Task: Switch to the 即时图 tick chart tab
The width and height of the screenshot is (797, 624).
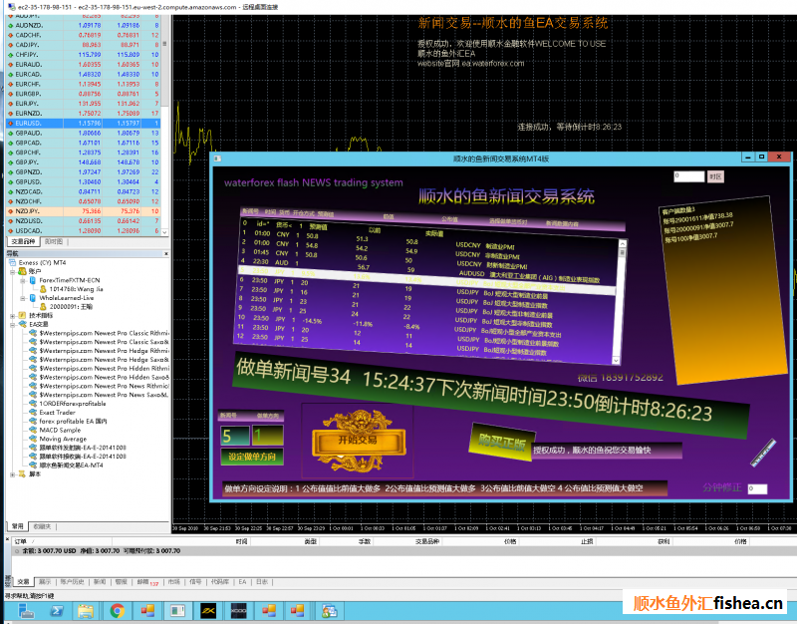Action: (53, 241)
